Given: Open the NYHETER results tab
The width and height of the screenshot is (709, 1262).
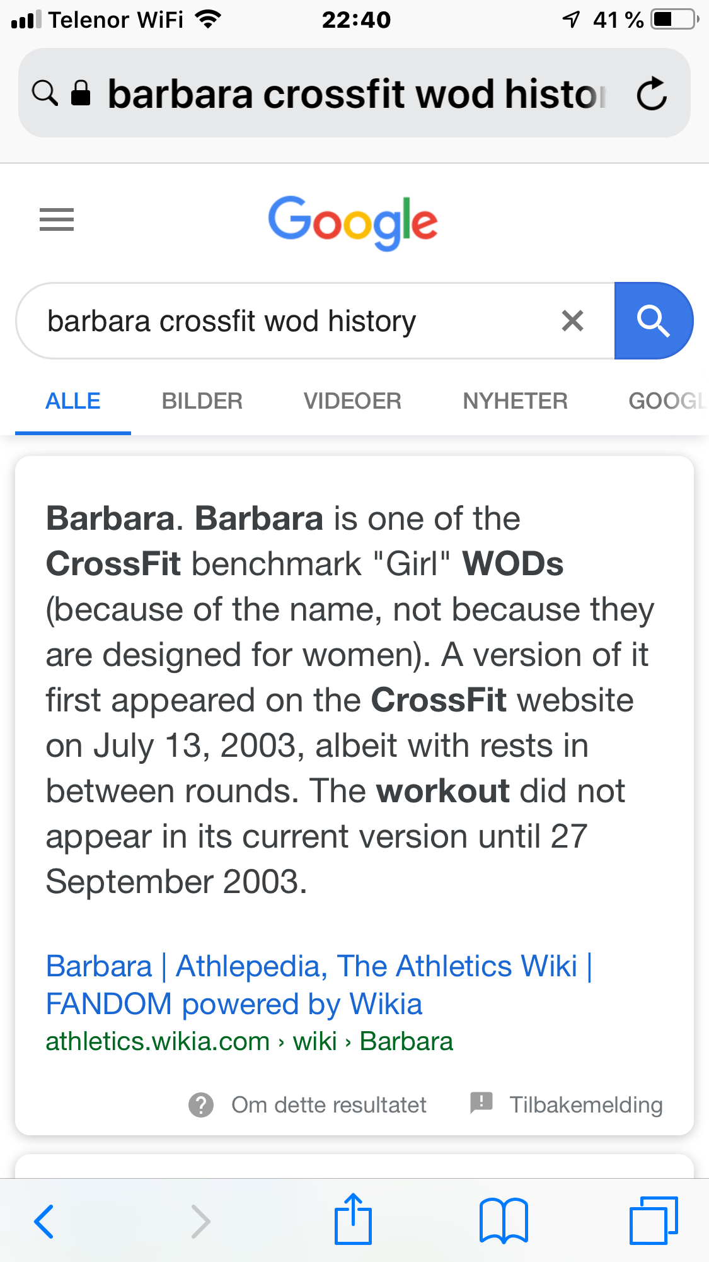Looking at the screenshot, I should click(x=515, y=401).
